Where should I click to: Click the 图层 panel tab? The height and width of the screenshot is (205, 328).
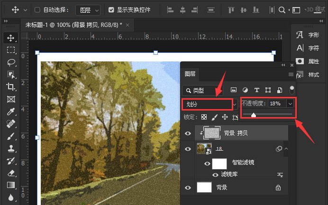tap(190, 74)
